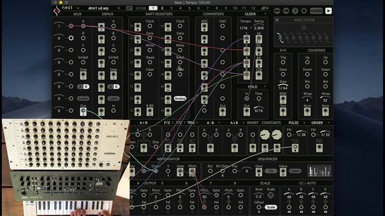The image size is (385, 216).
Task: Switch to scene 11
Action: (x=244, y=8)
